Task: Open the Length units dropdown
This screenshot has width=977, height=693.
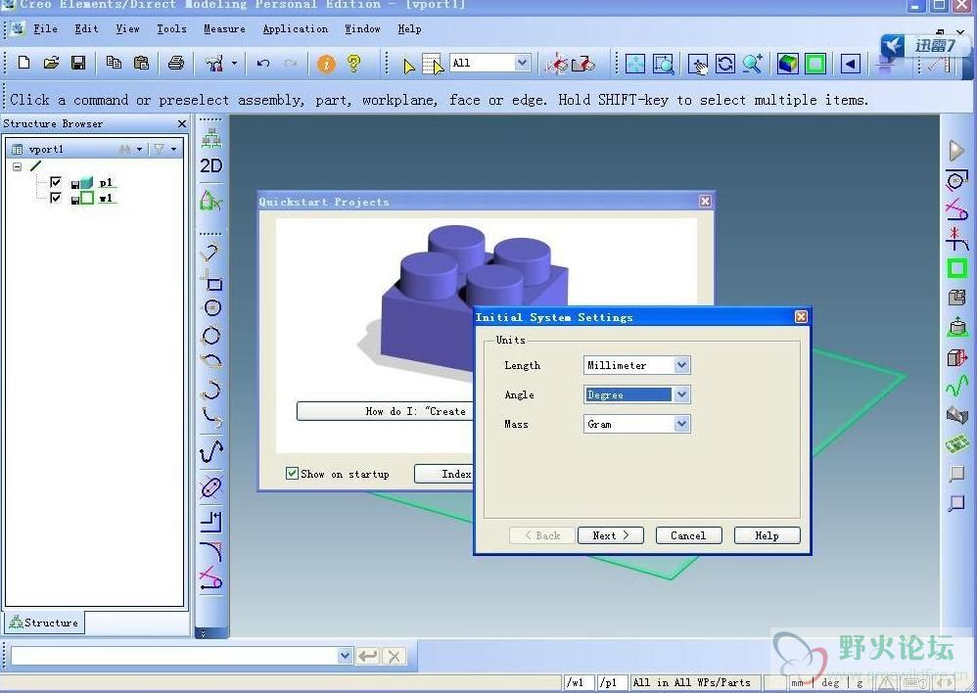Action: pos(681,365)
